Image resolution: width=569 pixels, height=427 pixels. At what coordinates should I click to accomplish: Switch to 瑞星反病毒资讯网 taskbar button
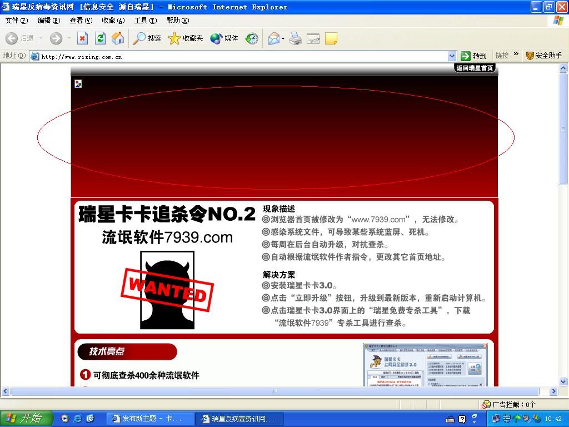coord(239,419)
